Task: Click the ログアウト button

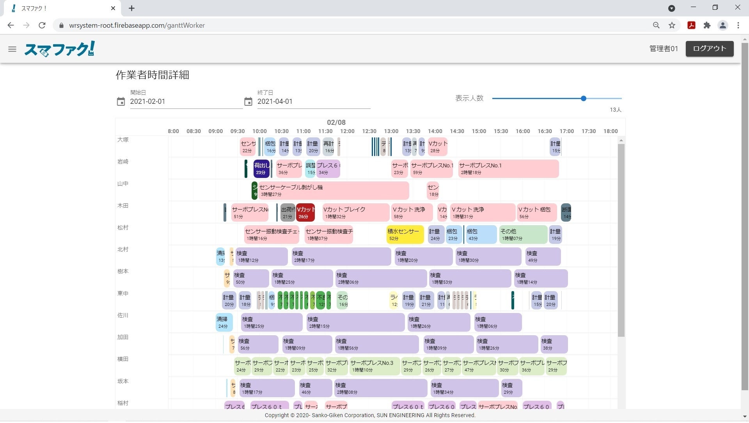Action: pos(709,49)
